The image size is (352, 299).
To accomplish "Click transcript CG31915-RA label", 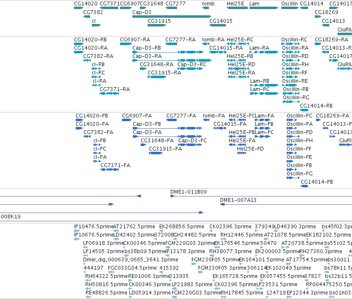I will coord(164,73).
